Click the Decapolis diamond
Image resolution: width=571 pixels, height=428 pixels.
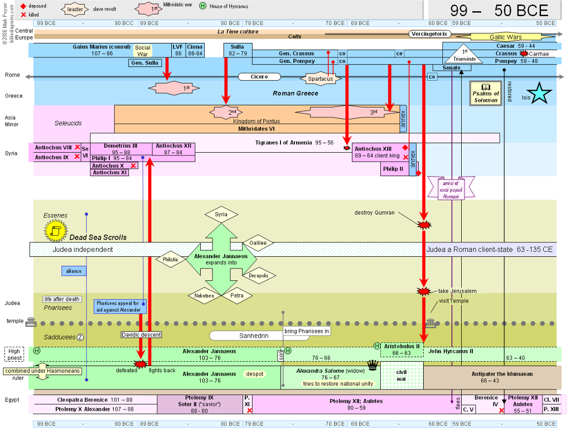(259, 275)
